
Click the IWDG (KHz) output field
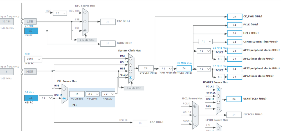[108, 44]
